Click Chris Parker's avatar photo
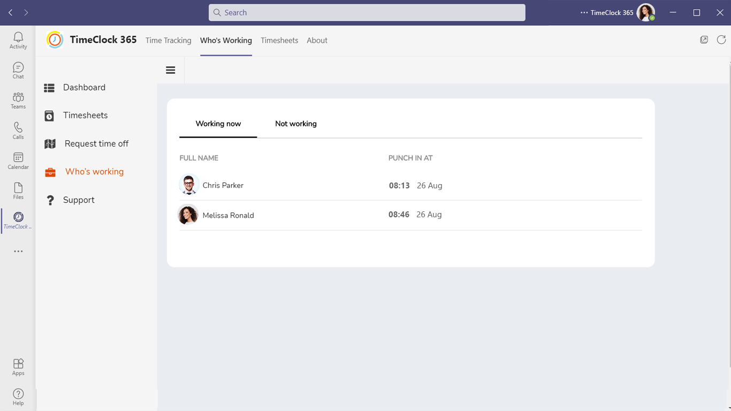The height and width of the screenshot is (411, 731). 189,185
